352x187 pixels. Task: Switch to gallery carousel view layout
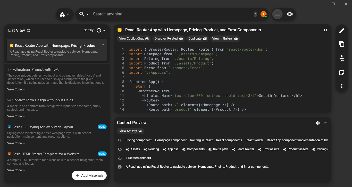[290, 14]
